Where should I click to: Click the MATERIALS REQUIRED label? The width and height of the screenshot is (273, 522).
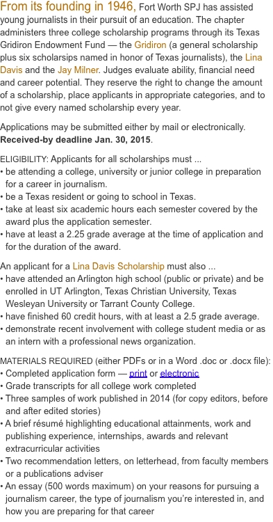pyautogui.click(x=46, y=361)
